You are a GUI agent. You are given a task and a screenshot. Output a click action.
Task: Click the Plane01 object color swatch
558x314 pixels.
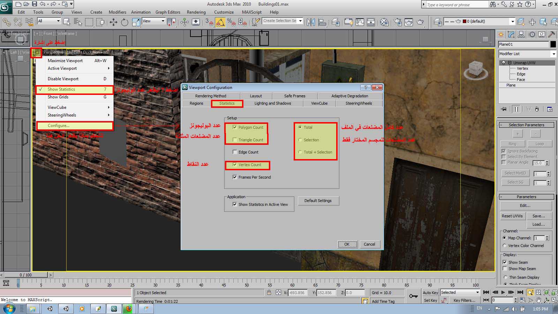553,44
